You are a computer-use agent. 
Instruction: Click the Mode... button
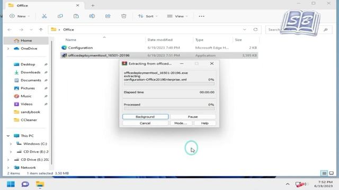click(181, 123)
